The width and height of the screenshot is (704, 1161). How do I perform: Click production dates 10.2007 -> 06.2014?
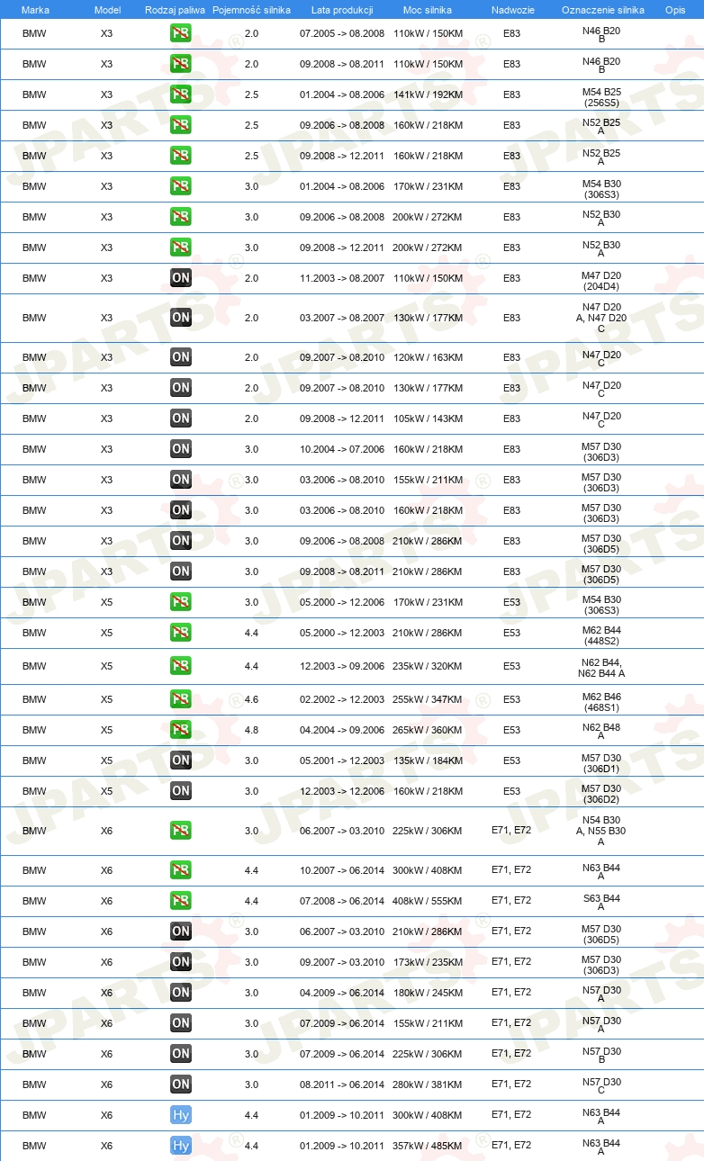(x=342, y=870)
